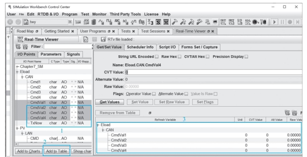
Task: Open the RTDB & I/O menu
Action: point(48,14)
